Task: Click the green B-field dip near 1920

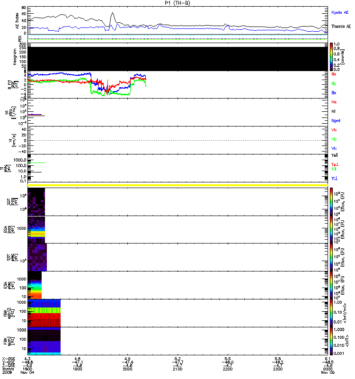Action: [92, 92]
